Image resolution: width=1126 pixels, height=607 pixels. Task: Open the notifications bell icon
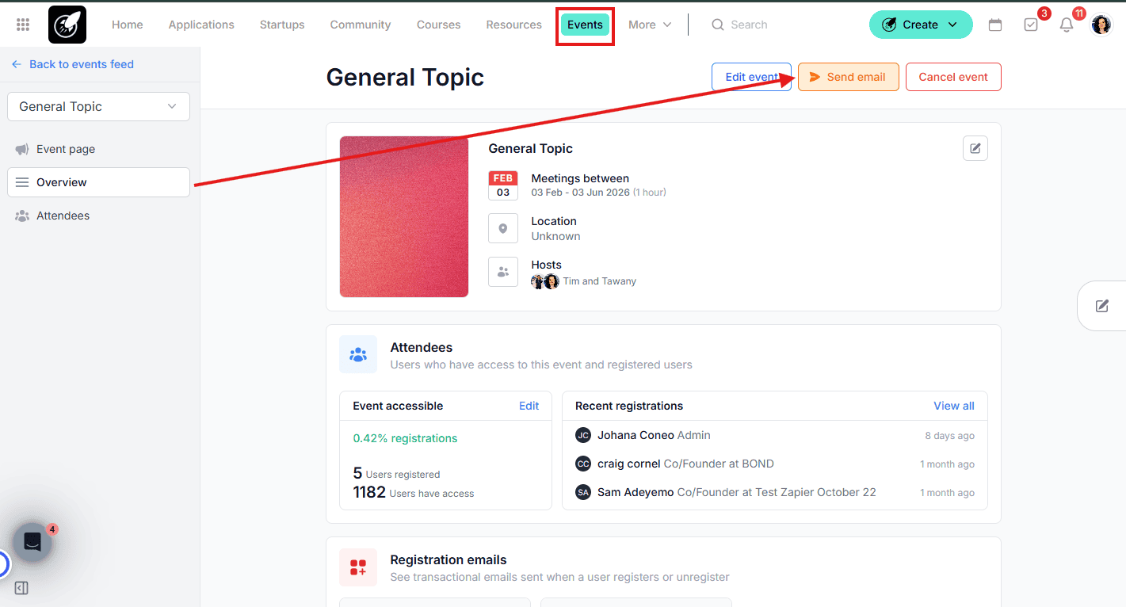[x=1067, y=25]
